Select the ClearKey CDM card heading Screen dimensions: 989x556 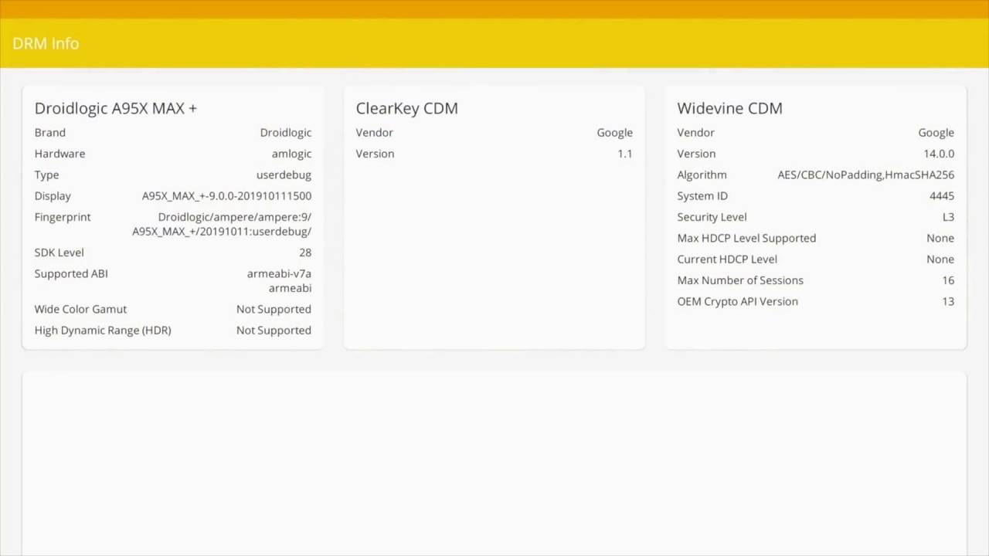(x=407, y=108)
